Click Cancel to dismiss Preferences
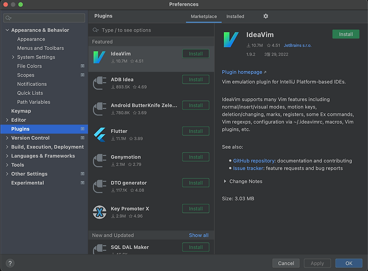 click(x=286, y=263)
